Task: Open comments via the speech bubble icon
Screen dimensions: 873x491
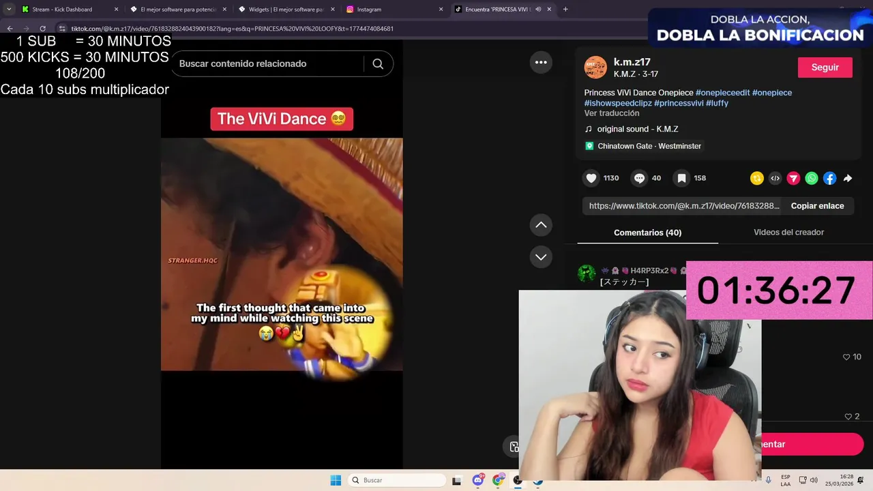Action: [639, 178]
